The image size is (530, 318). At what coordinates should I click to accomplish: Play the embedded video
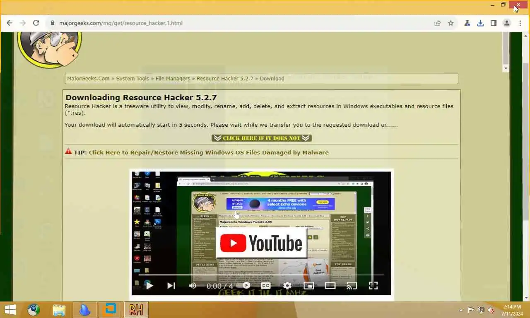tap(149, 285)
